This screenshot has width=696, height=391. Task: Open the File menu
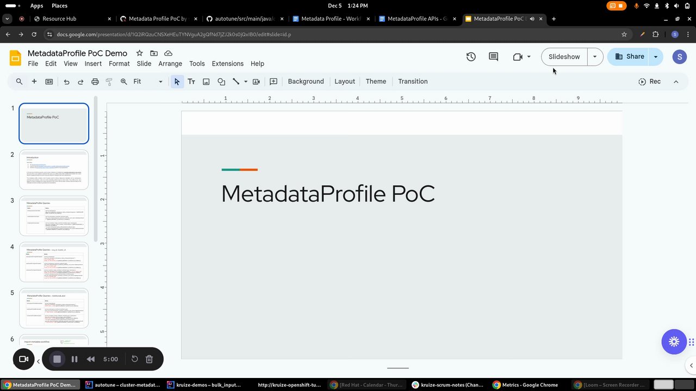point(33,64)
